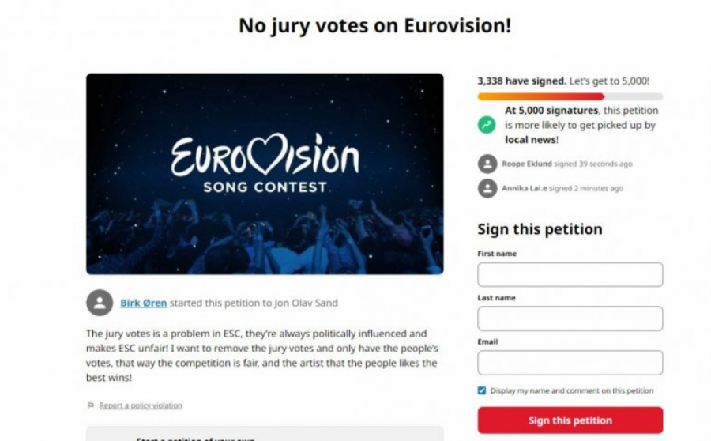The width and height of the screenshot is (711, 441).
Task: Click the petition description paragraph
Action: pyautogui.click(x=261, y=356)
